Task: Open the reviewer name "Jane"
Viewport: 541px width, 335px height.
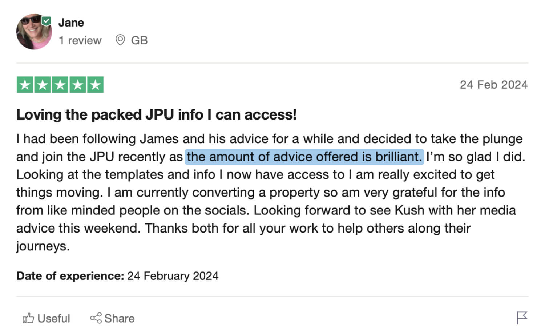Action: coord(71,23)
